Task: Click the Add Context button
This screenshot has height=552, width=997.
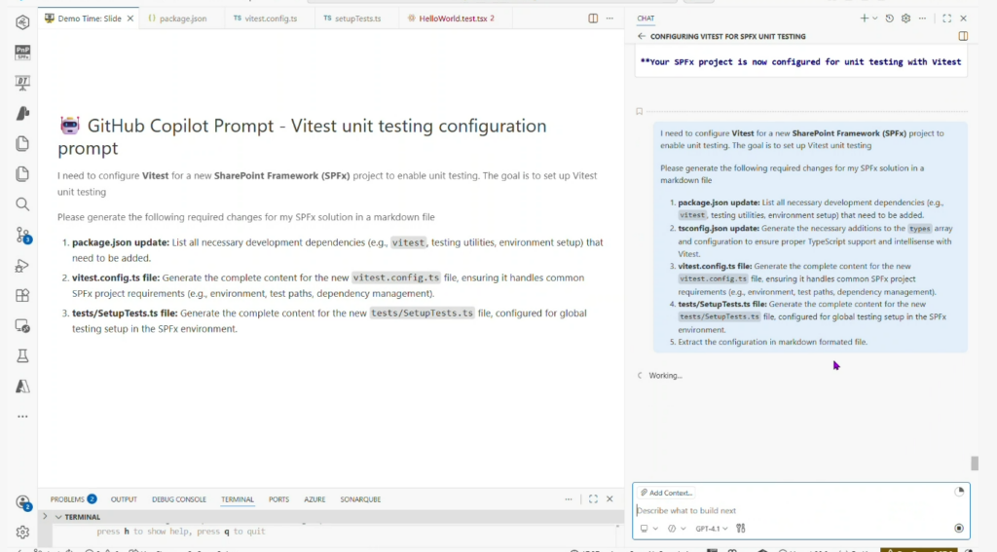Action: point(667,493)
